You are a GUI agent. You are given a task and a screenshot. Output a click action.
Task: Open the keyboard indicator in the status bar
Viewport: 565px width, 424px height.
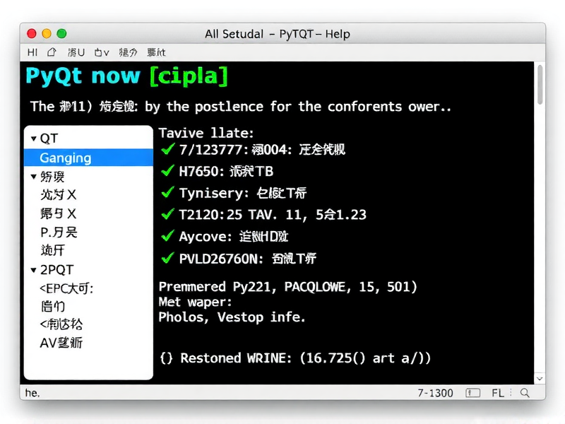(472, 393)
